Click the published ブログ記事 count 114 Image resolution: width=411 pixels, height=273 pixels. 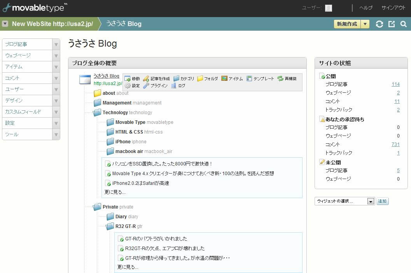[x=395, y=84]
